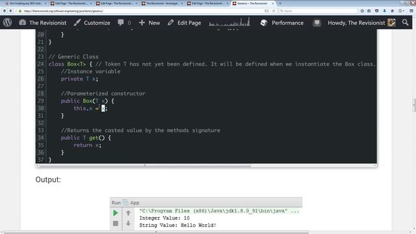The image size is (416, 234).
Task: Show bookmarks list icon
Action: pos(369,11)
